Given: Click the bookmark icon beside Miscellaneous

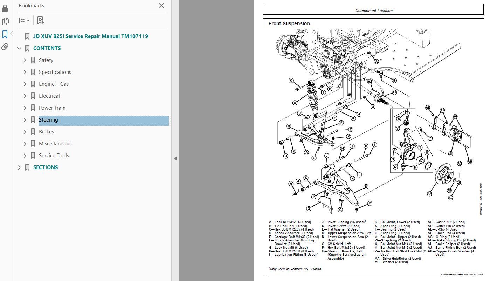Looking at the screenshot, I should pyautogui.click(x=33, y=144).
